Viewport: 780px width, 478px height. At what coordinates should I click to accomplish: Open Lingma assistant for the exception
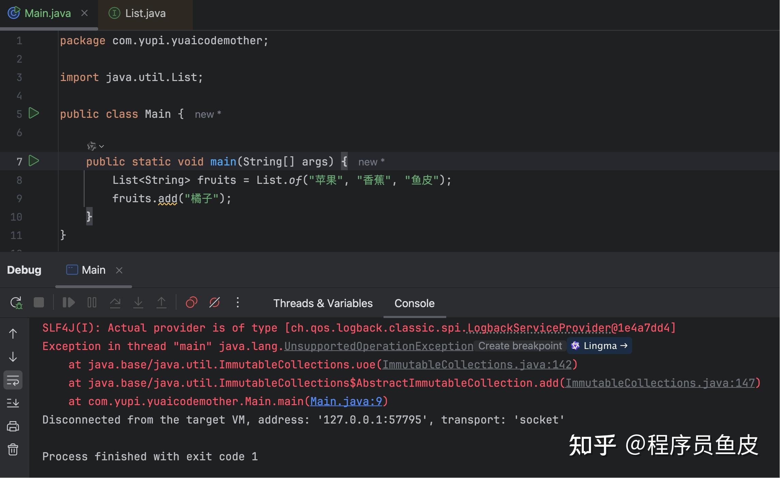coord(599,346)
